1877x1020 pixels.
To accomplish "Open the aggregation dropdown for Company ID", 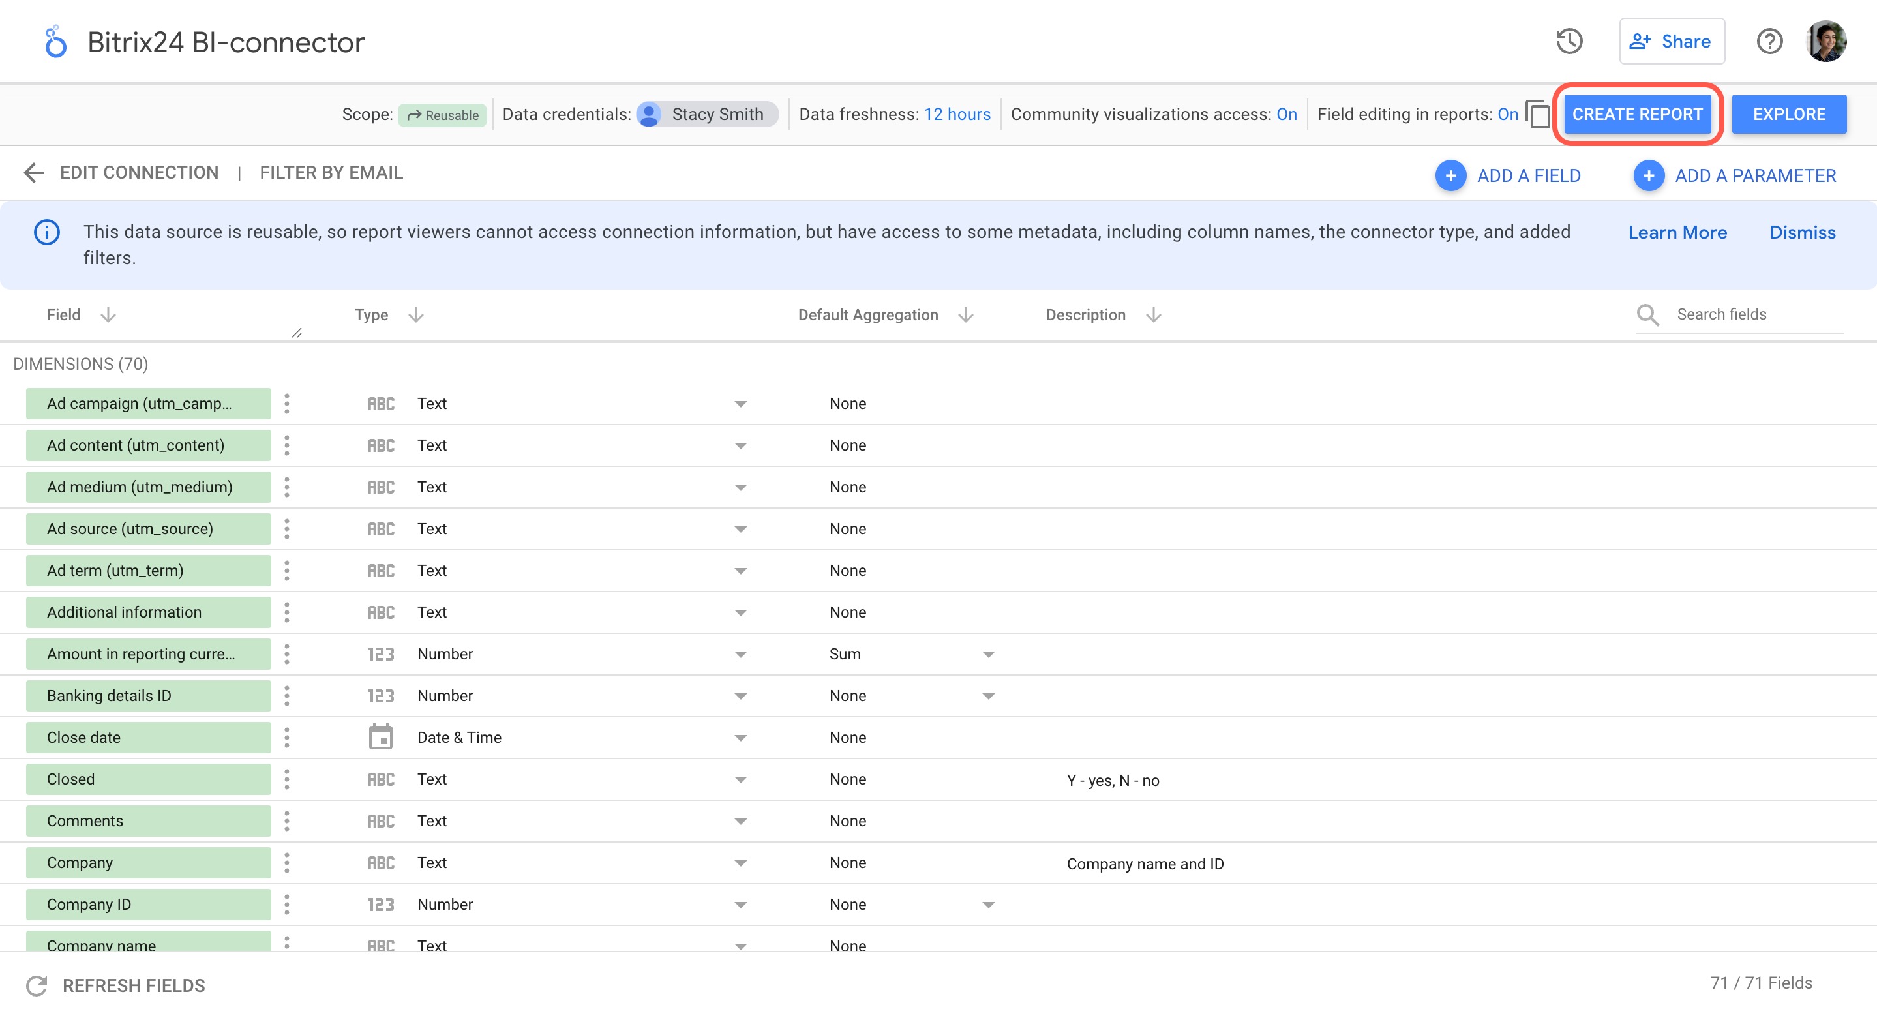I will pos(988,904).
